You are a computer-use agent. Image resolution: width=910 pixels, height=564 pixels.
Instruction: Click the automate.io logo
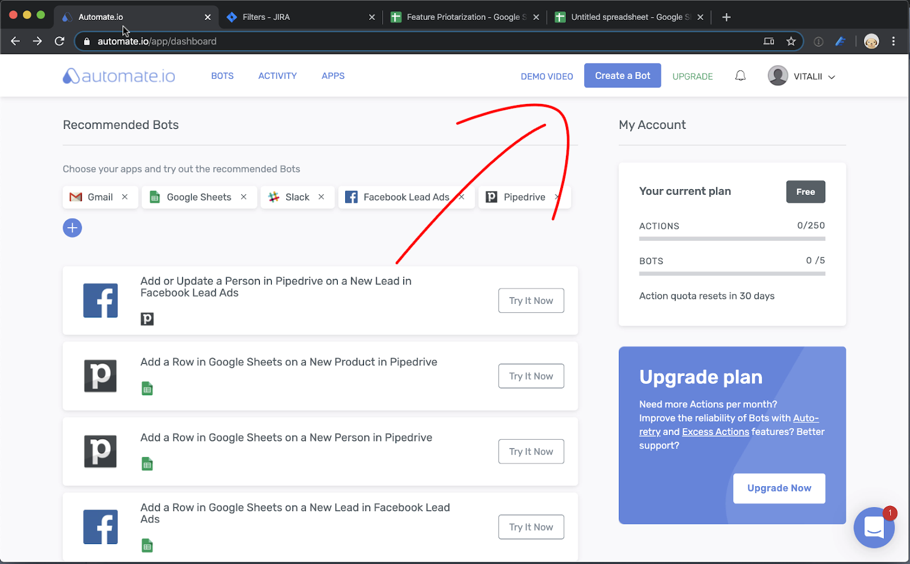[x=119, y=76]
